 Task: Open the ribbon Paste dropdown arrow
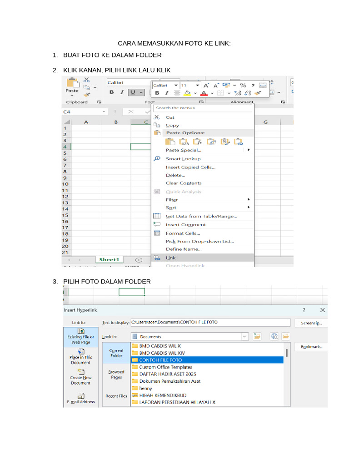click(x=72, y=96)
